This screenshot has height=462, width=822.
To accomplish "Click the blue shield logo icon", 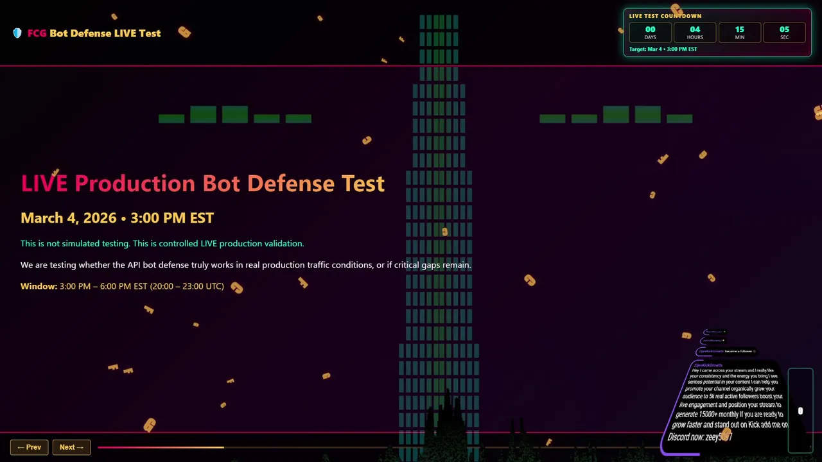I will [x=17, y=33].
